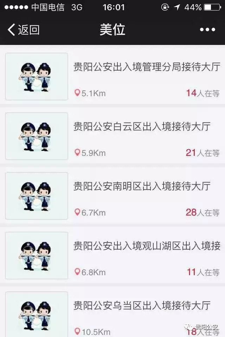
Task: Tap the location pin beside 10.5Km
Action: pyautogui.click(x=77, y=332)
